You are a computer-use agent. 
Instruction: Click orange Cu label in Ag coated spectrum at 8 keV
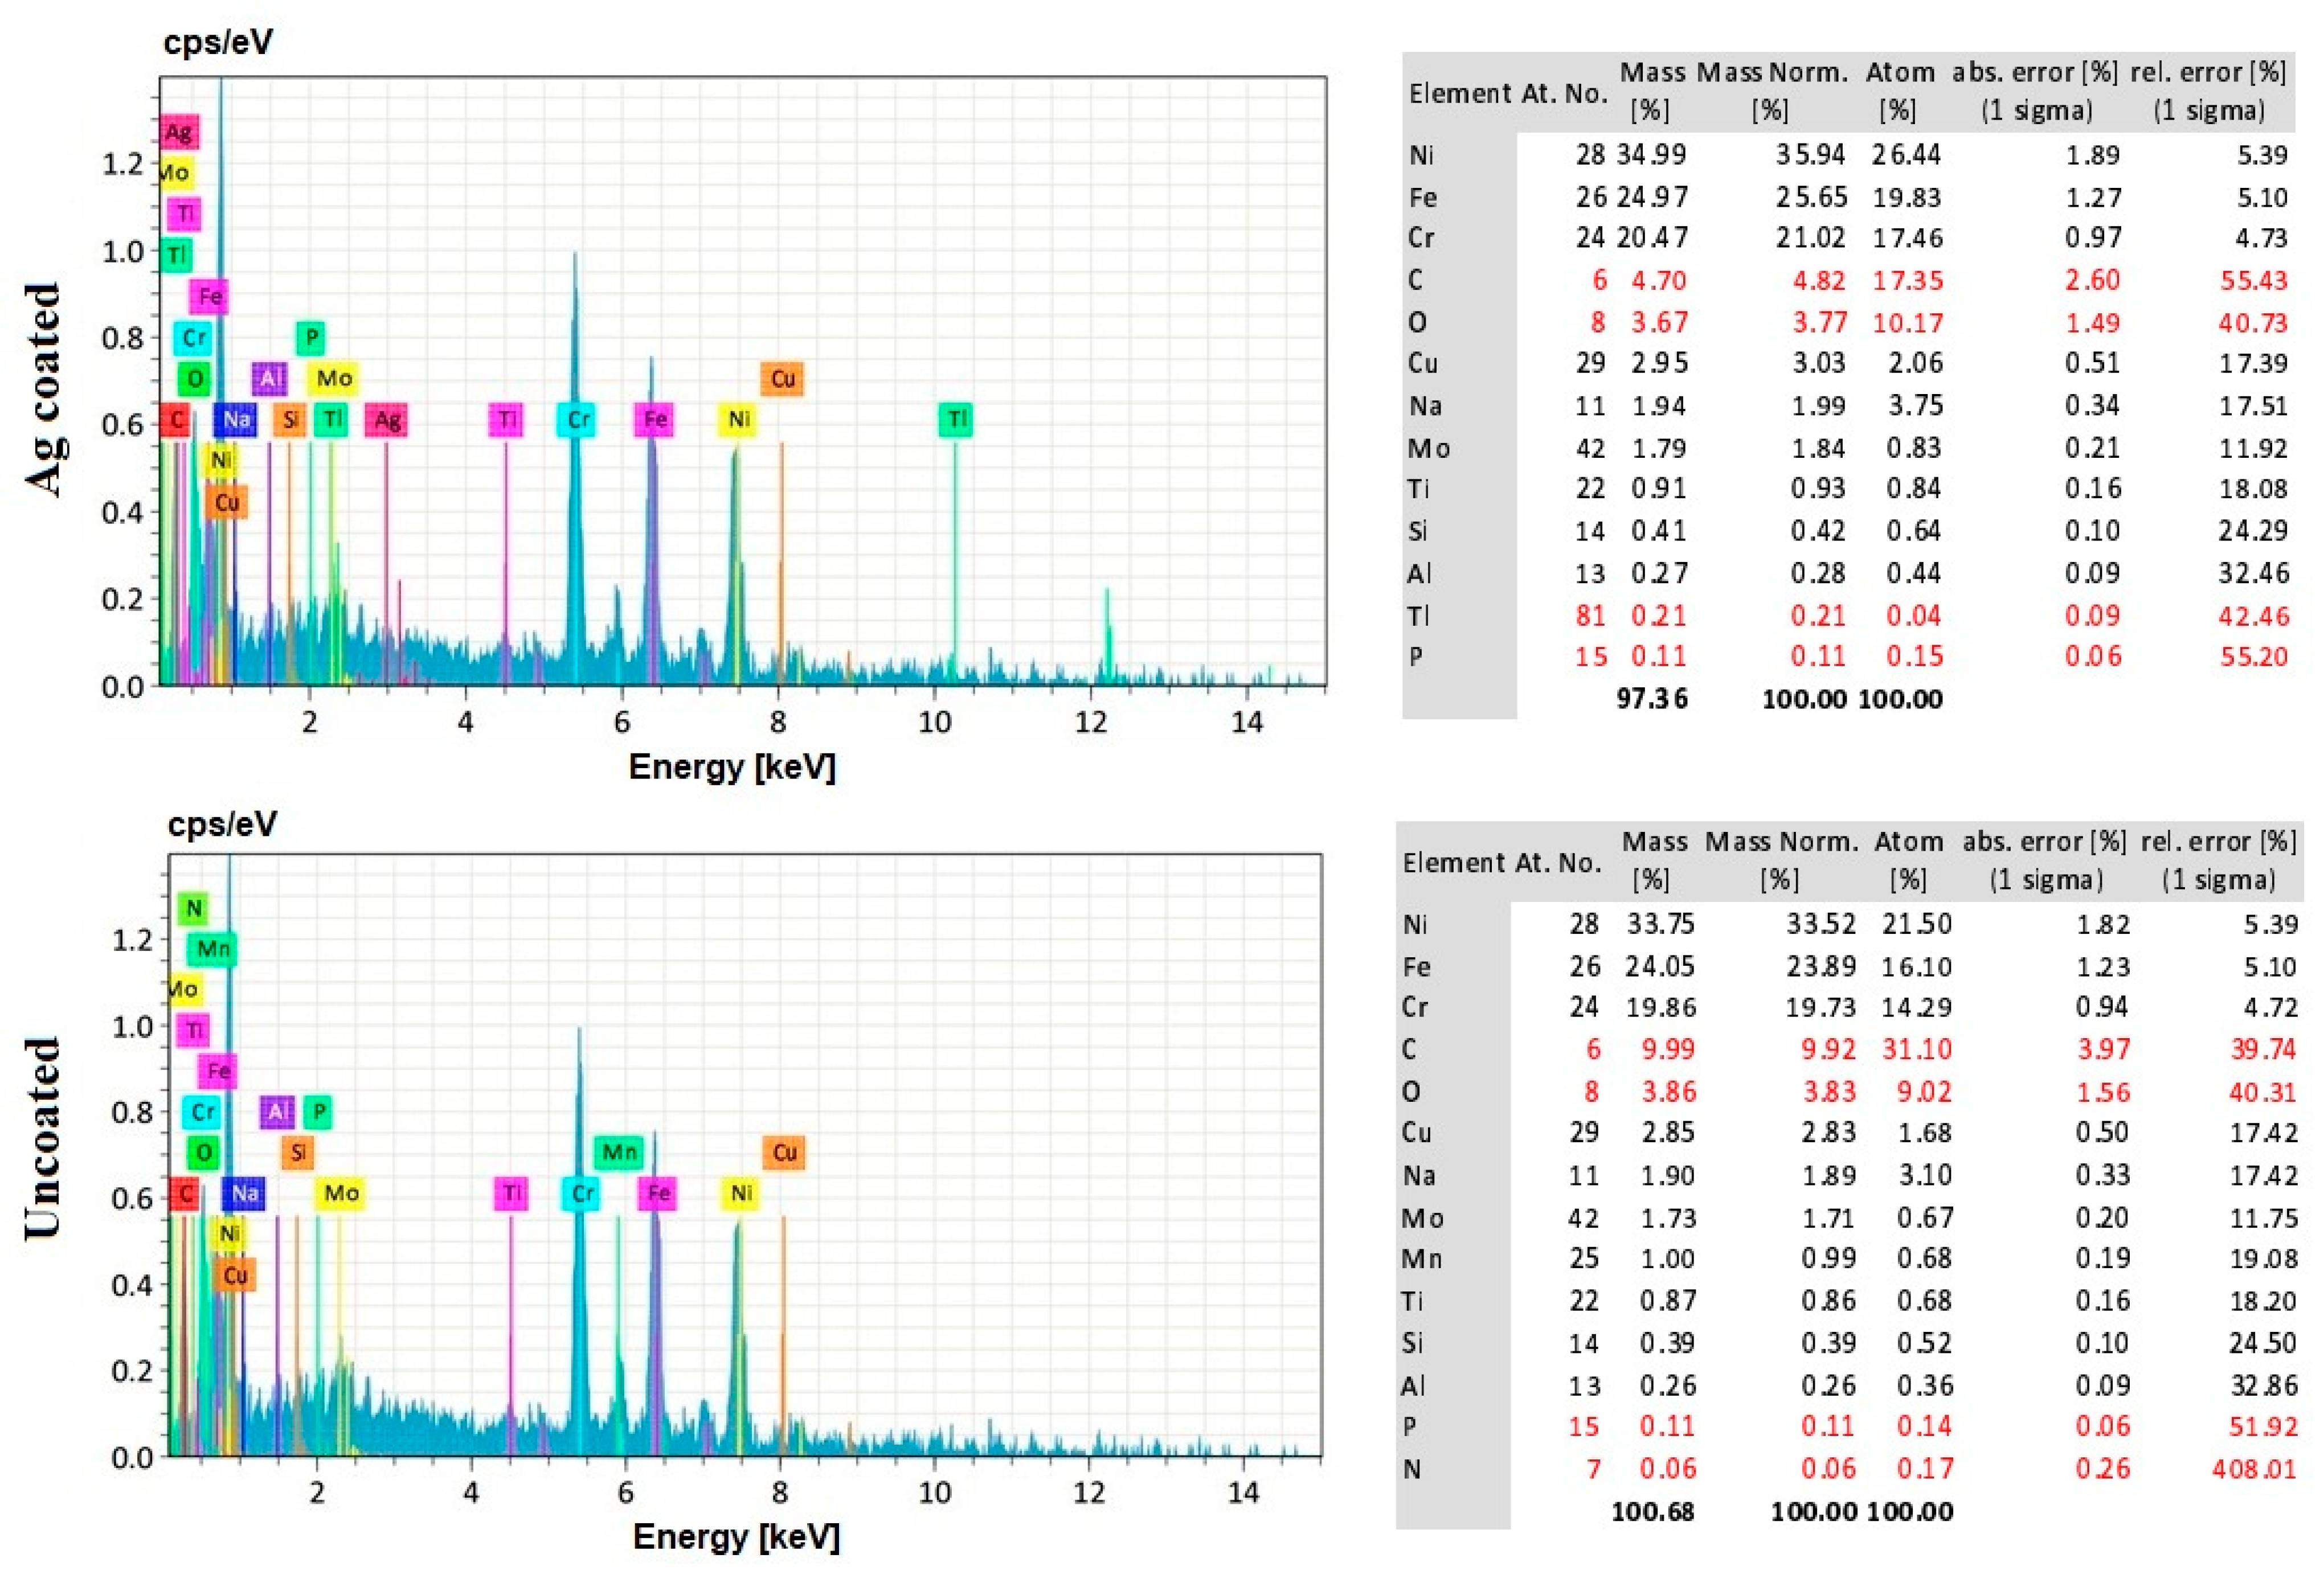[x=782, y=379]
